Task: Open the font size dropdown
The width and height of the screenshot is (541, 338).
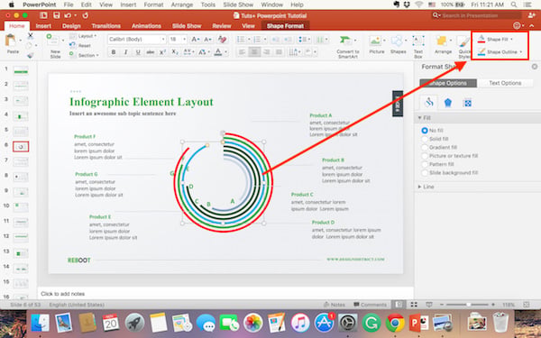Action: (x=184, y=40)
